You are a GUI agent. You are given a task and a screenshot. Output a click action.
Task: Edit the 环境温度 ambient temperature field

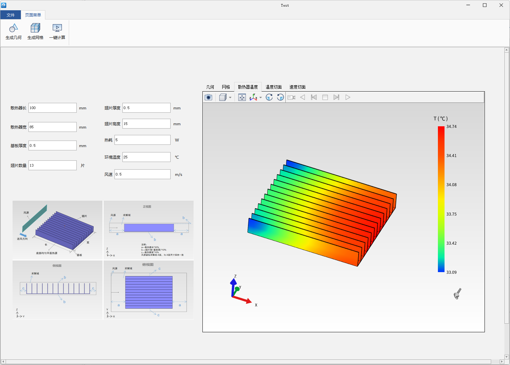tap(147, 157)
